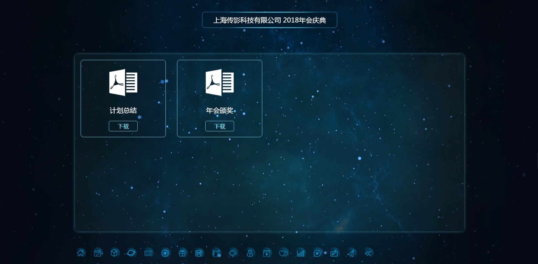Click the home icon in bottom toolbar
Viewport: 538px width, 264px height.
80,253
